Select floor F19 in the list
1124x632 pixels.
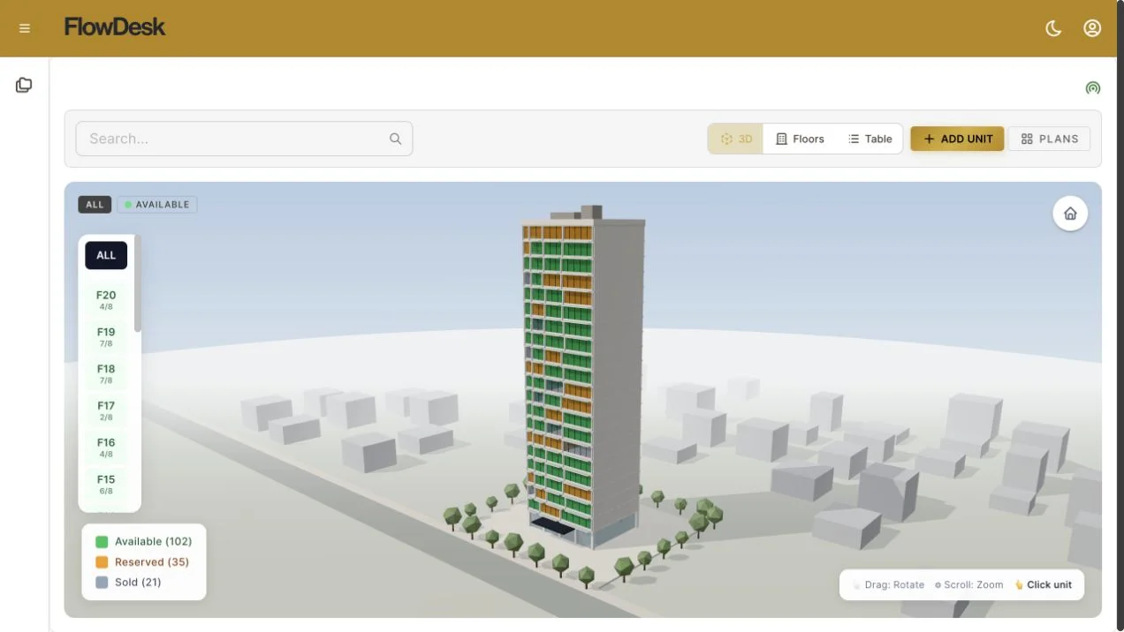[x=106, y=337]
